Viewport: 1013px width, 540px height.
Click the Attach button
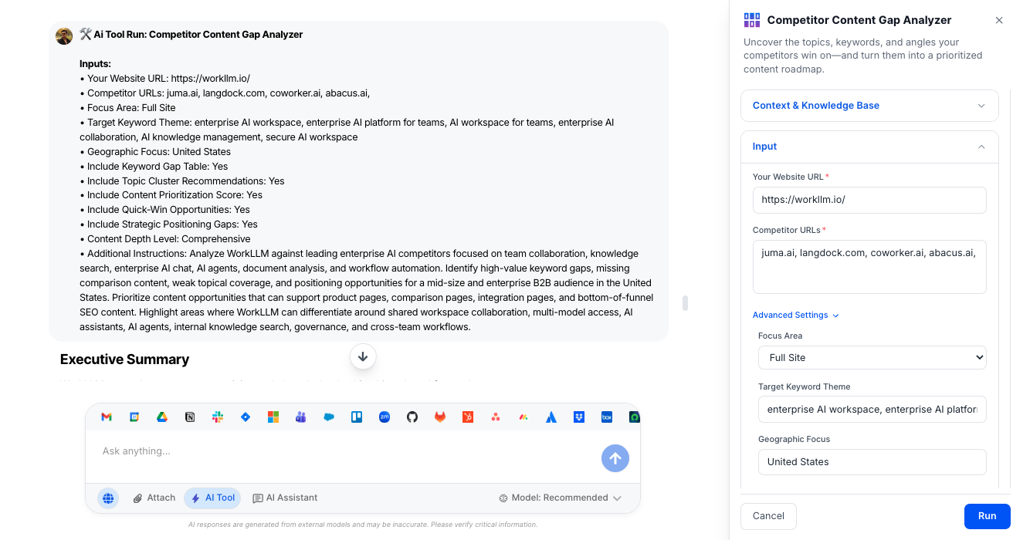[154, 498]
